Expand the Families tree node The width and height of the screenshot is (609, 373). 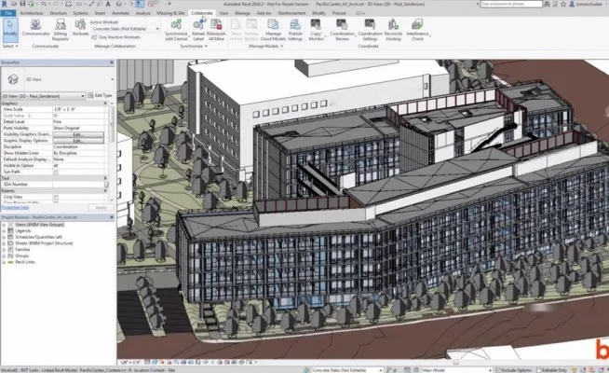[x=4, y=250]
